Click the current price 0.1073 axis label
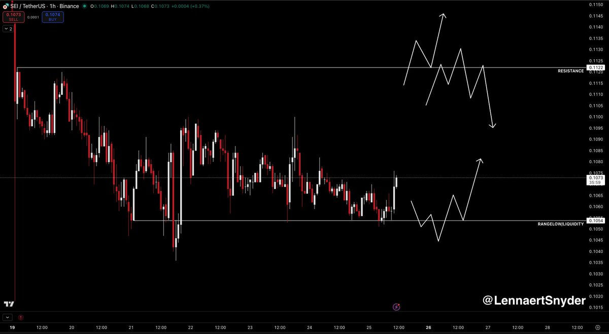609x334 pixels. 595,178
